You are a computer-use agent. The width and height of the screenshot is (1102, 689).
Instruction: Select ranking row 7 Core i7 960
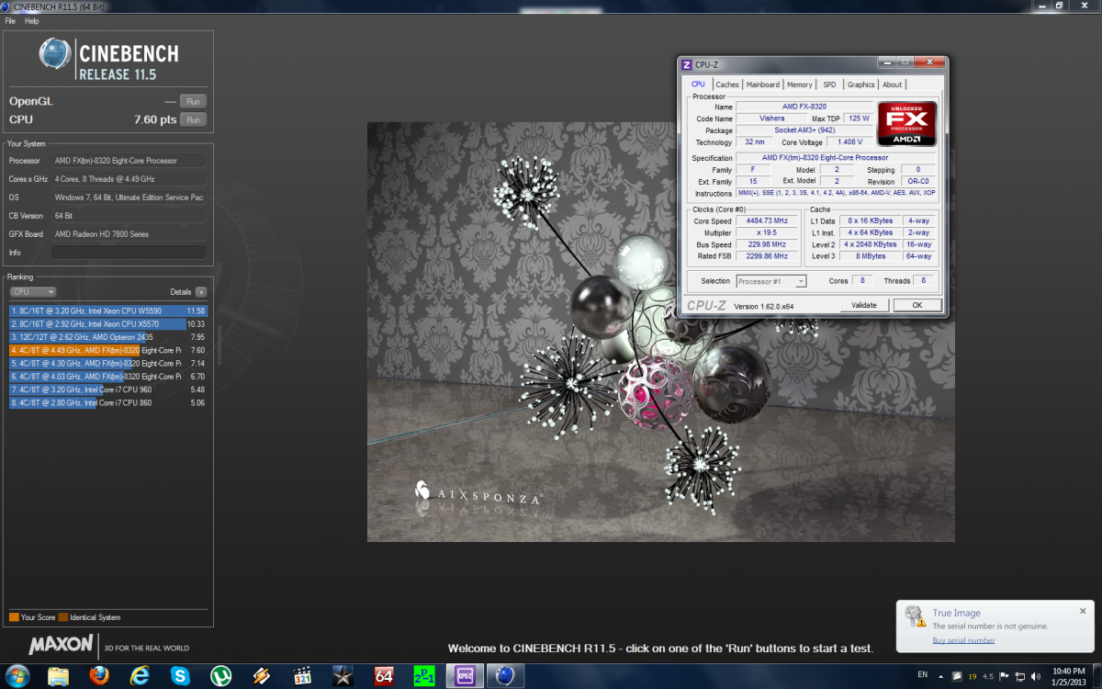click(x=108, y=390)
